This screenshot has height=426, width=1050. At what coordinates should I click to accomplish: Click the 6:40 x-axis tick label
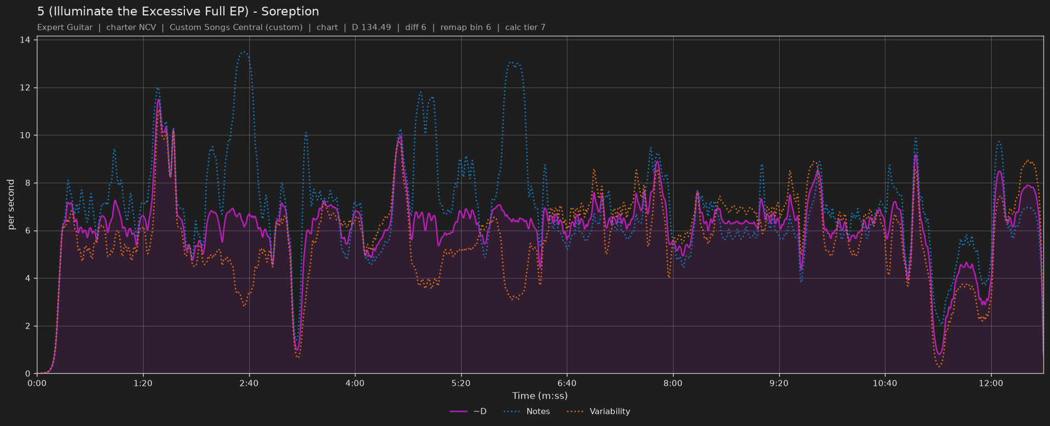567,383
